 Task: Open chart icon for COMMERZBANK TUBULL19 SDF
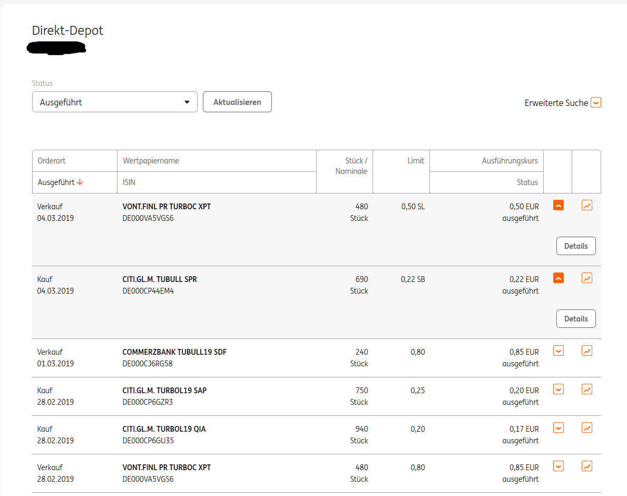(587, 351)
